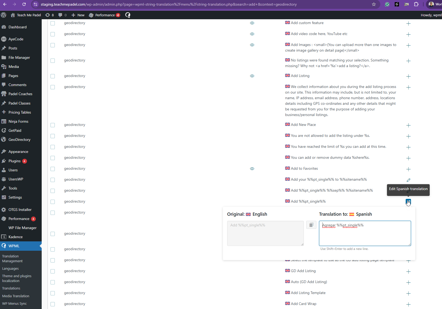
Task: Select the checkbox for the 'Add Listing' row
Action: tap(53, 76)
